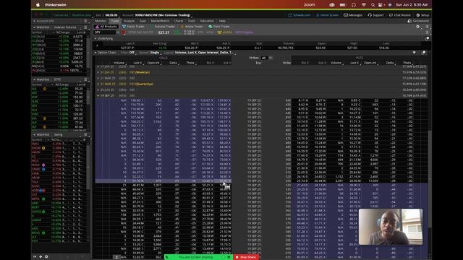Click sidebar gear icon at bottom
Screen dimensions: 463x260
[x=46, y=257]
